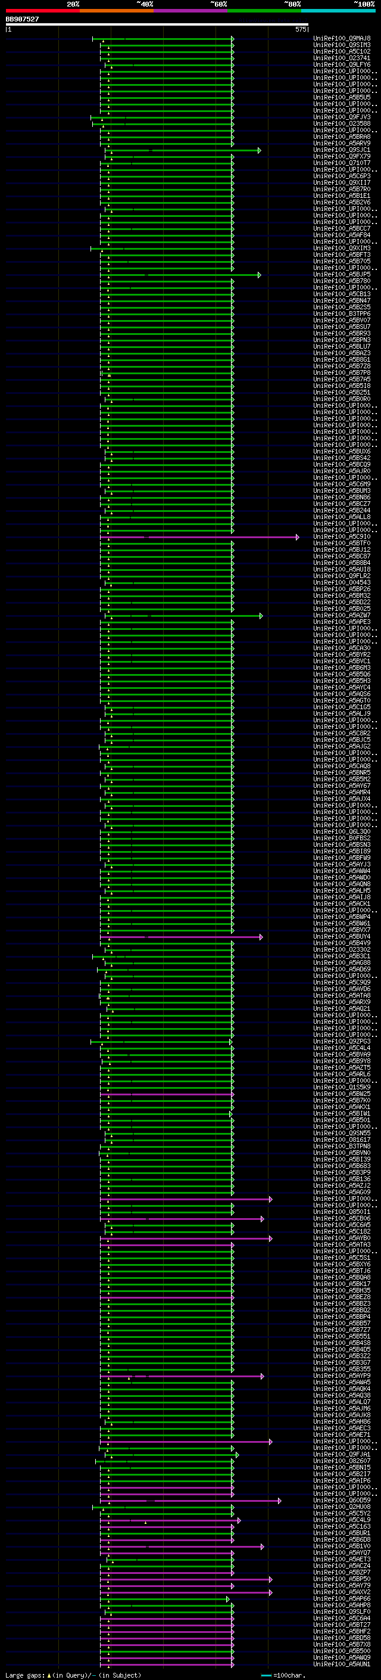Click the long green bar for UniRef100_Q9SJC1
This screenshot has width=381, height=1680.
[x=183, y=151]
